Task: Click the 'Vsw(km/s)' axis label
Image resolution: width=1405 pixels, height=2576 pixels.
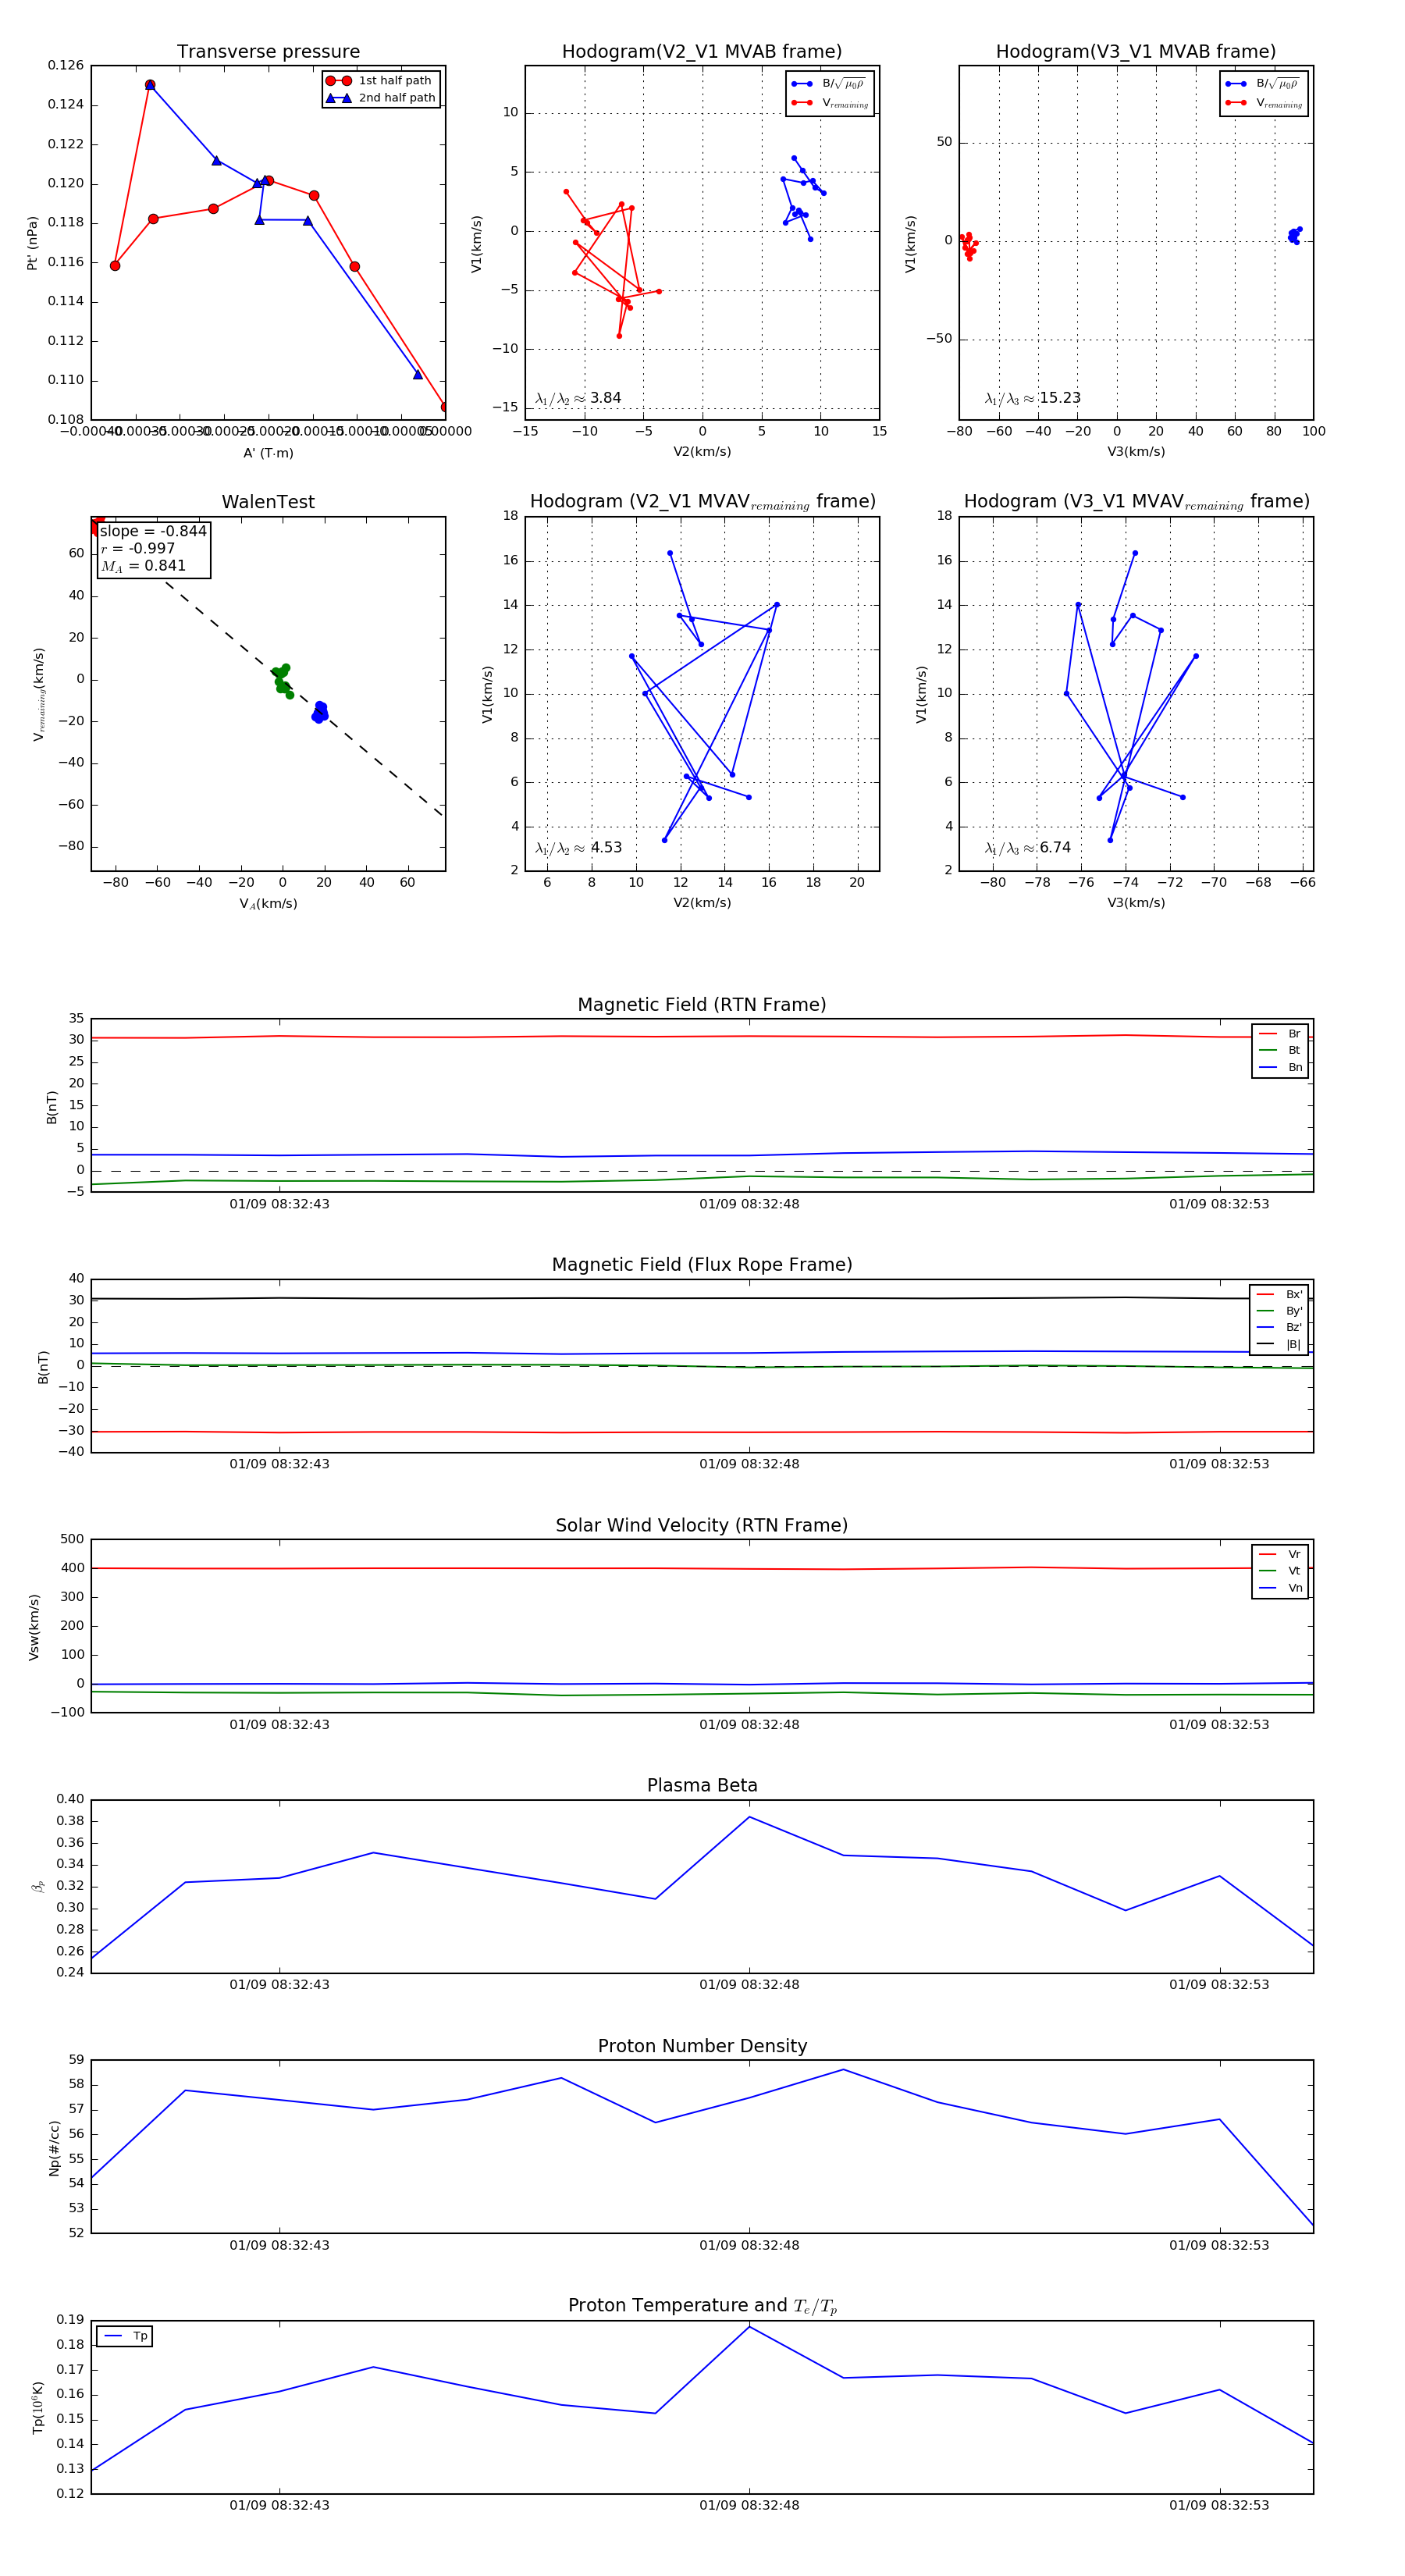Action: point(34,1627)
